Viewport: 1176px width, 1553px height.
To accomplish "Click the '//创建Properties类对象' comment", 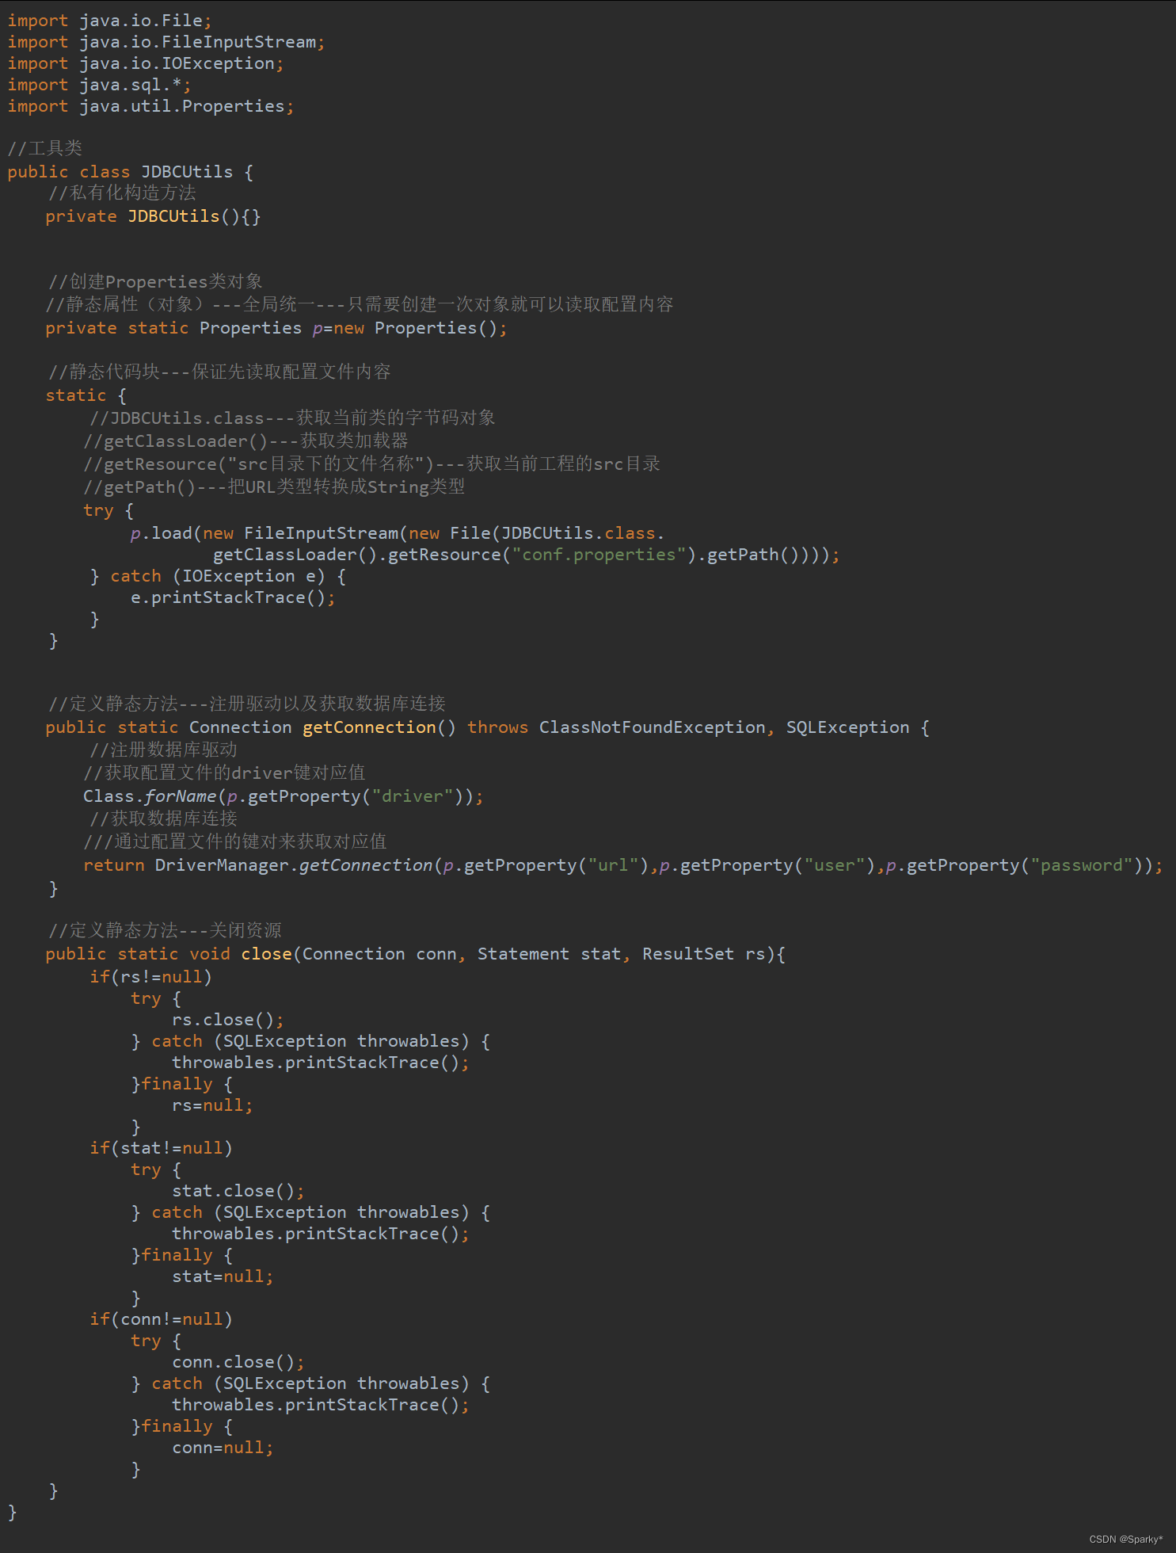I will pyautogui.click(x=155, y=281).
